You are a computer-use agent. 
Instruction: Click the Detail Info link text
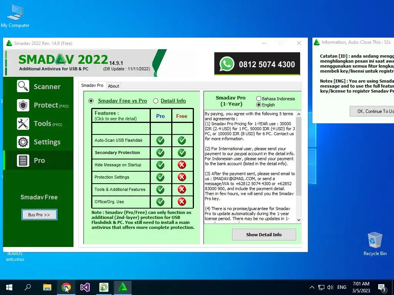[174, 101]
